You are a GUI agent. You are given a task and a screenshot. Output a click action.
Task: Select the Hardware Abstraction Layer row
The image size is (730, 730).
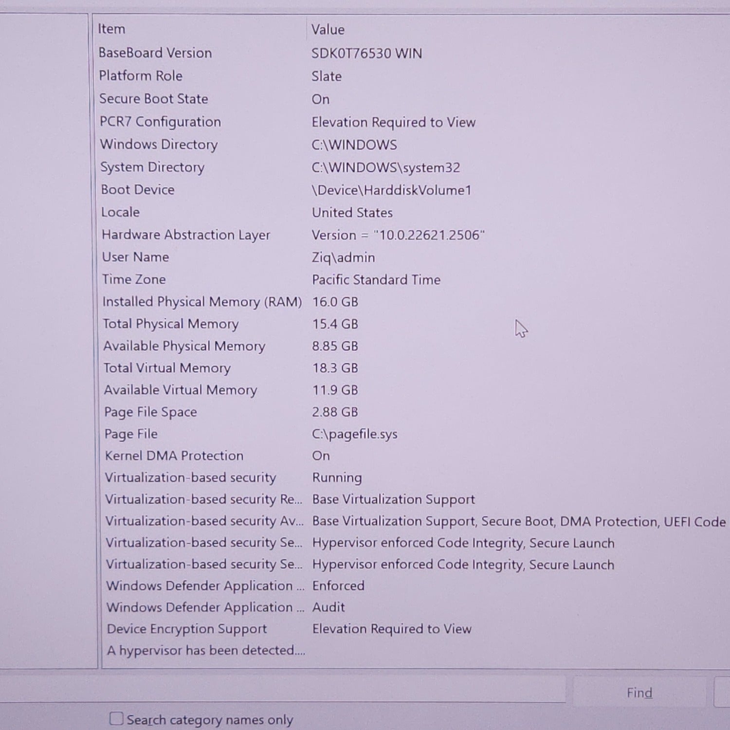[185, 235]
